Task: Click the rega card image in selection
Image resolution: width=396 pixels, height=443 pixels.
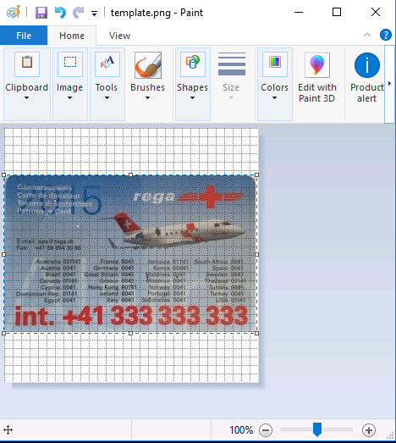Action: click(x=130, y=253)
